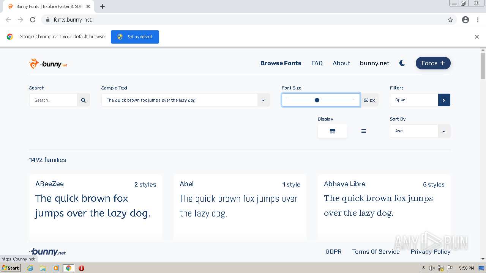Open the Sort By Asc. dropdown

[420, 131]
